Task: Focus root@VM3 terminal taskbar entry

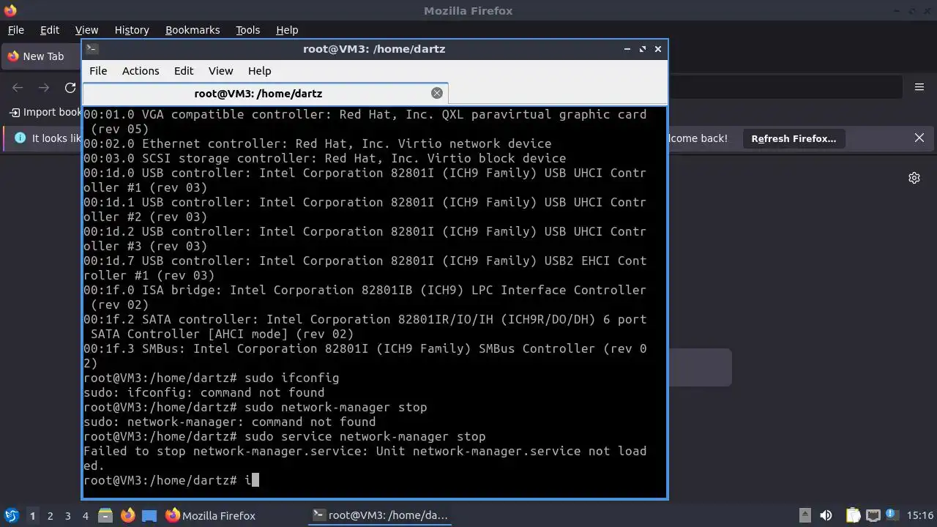Action: point(381,515)
